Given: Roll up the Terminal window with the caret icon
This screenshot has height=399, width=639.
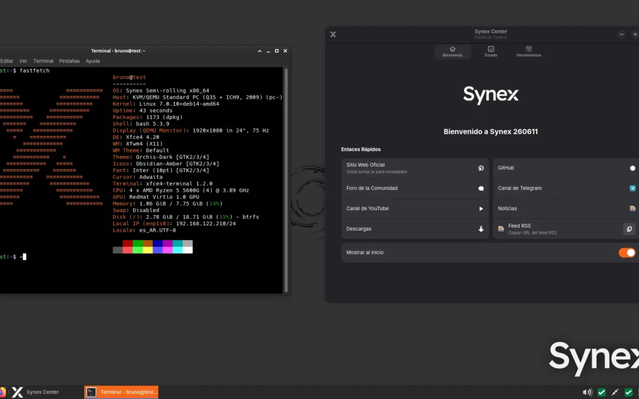Looking at the screenshot, I should 260,51.
